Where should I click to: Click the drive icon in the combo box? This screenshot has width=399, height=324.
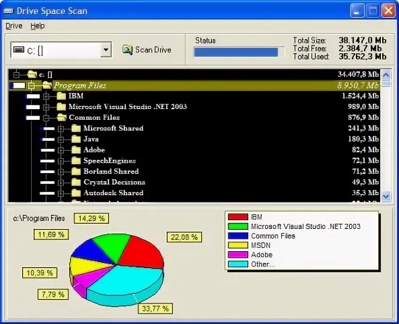tap(19, 49)
